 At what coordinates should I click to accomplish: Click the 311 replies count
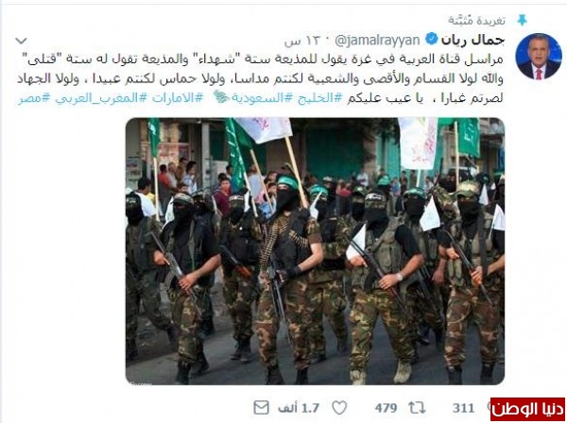pos(463,408)
